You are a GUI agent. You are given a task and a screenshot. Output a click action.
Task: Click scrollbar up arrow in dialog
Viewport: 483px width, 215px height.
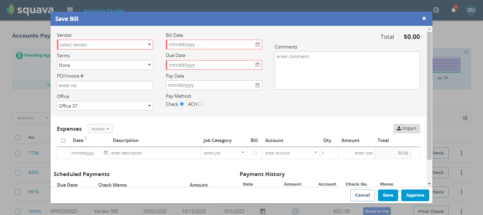(429, 29)
